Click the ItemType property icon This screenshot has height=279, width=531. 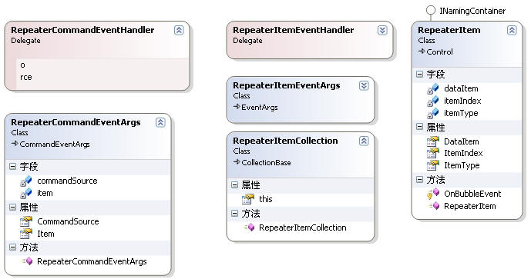coord(433,165)
